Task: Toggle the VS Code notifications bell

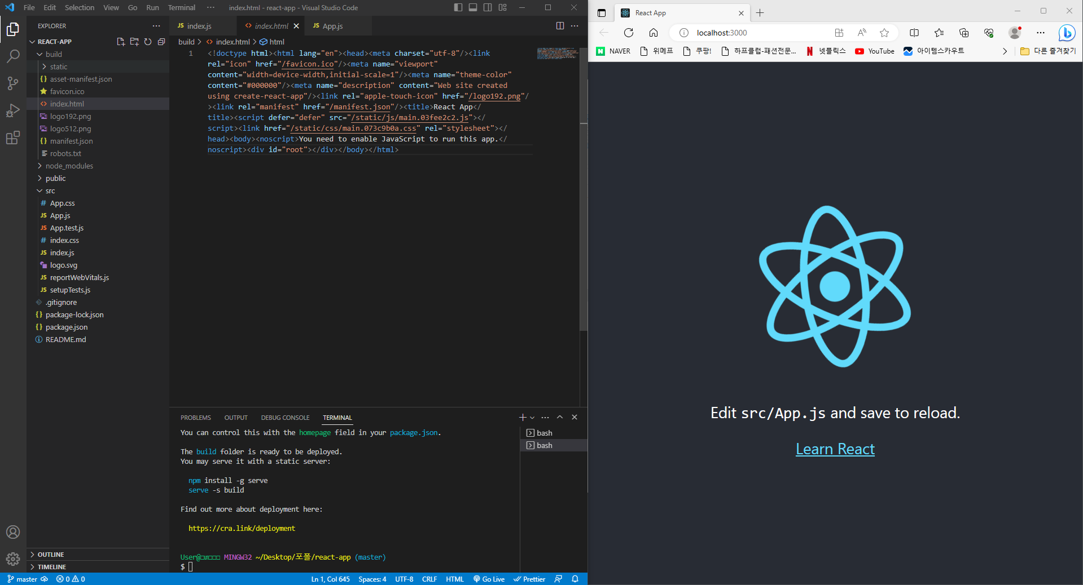Action: 575,579
